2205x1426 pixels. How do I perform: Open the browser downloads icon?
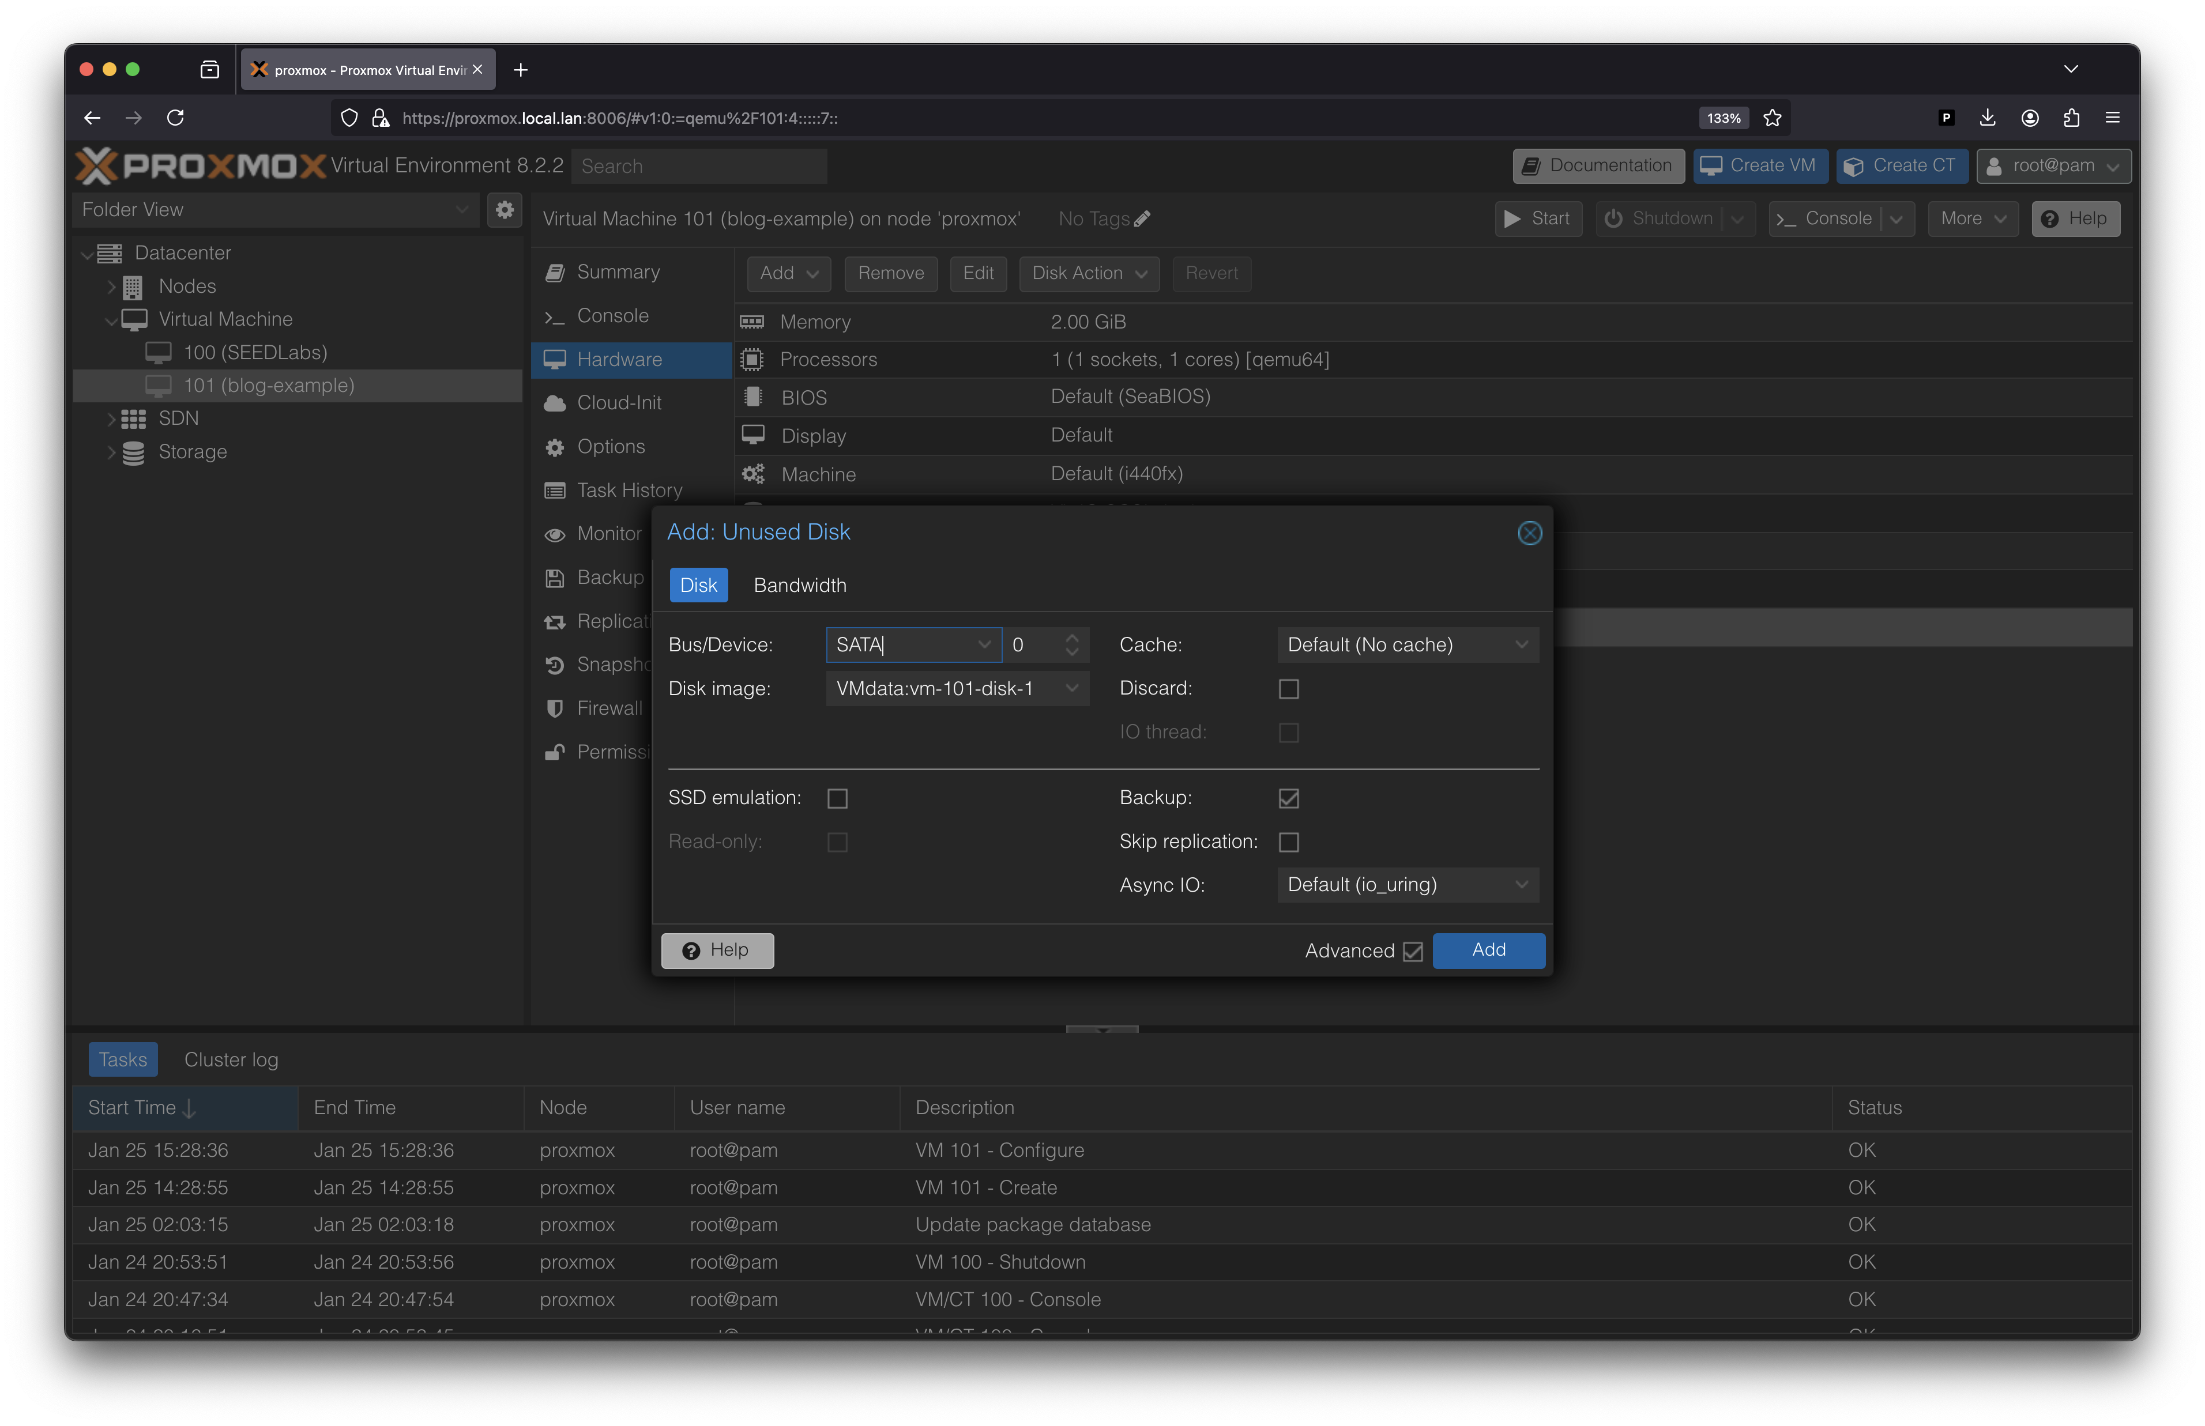pyautogui.click(x=1988, y=118)
